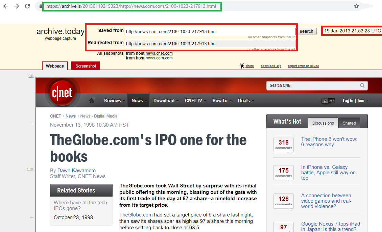Click the October 23, 1998 date
The image size is (382, 232).
(73, 217)
